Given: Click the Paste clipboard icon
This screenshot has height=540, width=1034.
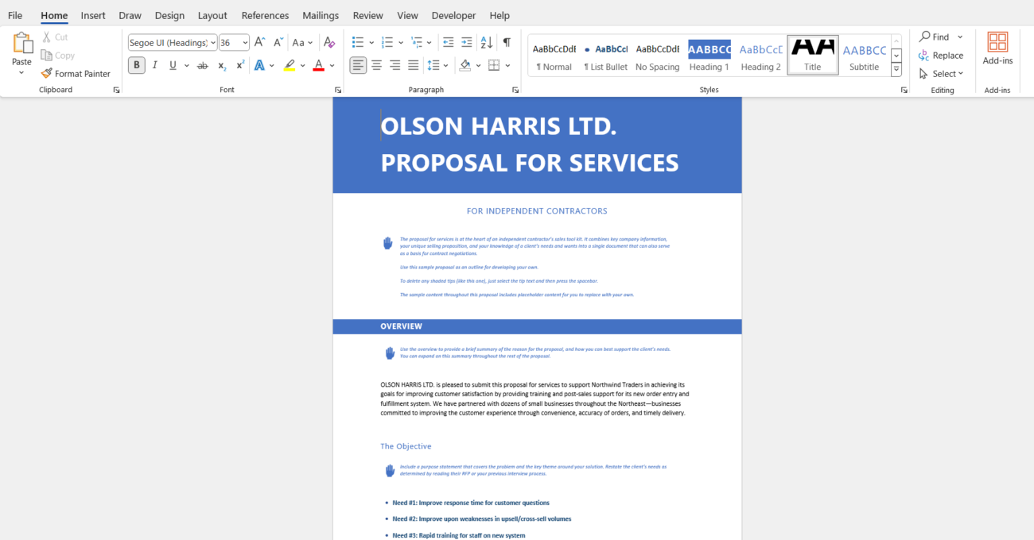Looking at the screenshot, I should [22, 42].
